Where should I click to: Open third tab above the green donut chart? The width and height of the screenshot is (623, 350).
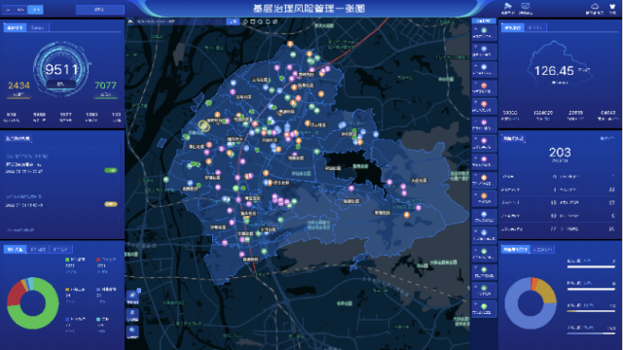pos(61,249)
